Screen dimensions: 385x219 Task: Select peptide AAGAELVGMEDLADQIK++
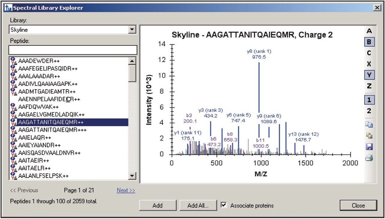pyautogui.click(x=51, y=114)
